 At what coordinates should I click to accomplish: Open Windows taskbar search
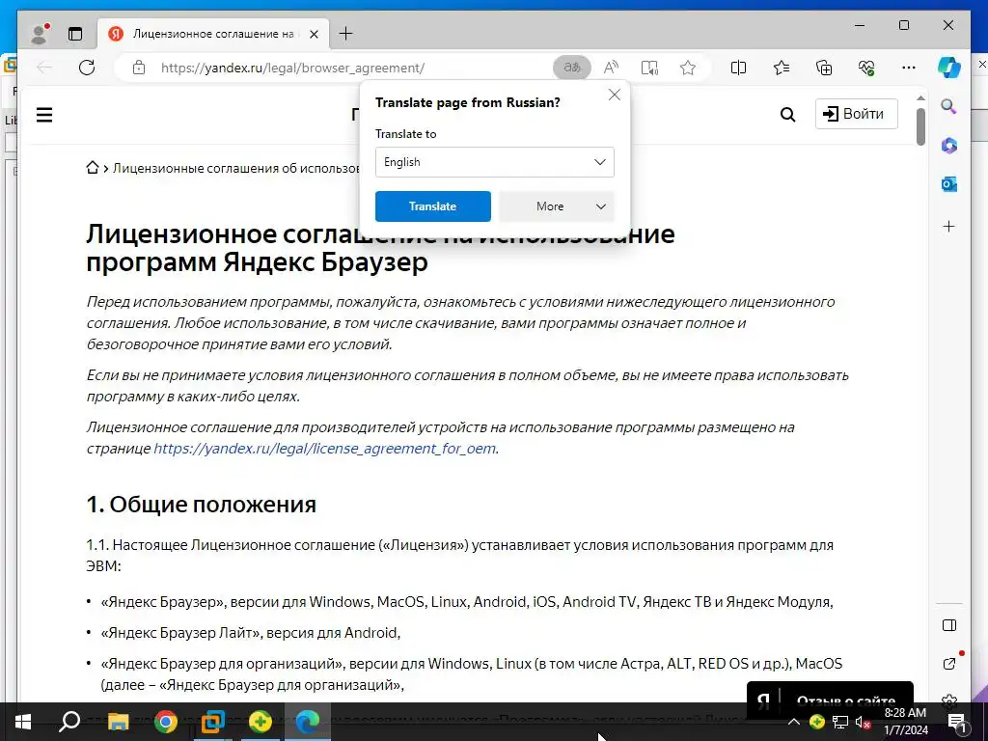coord(69,722)
